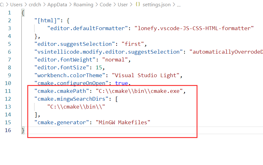Select the 'Code' breadcrumb segment

[x=106, y=4]
